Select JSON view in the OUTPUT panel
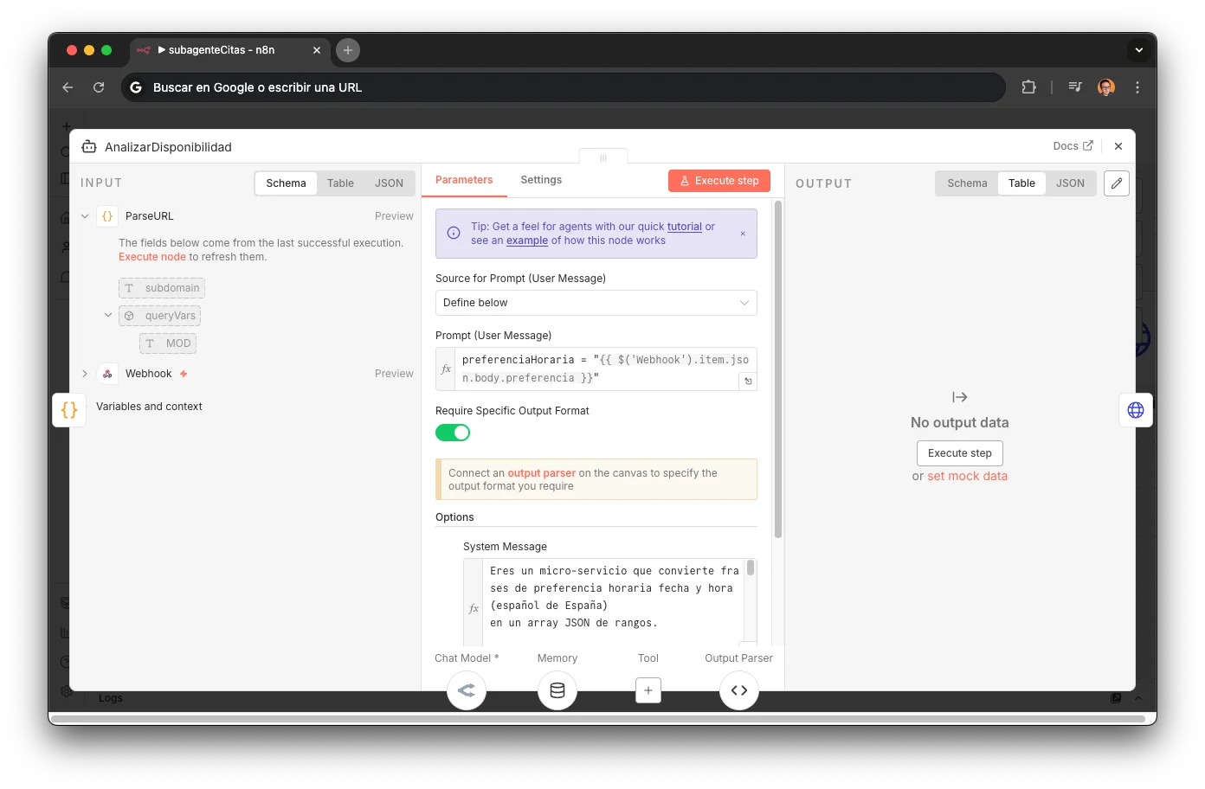Image resolution: width=1205 pixels, height=789 pixels. (1071, 183)
